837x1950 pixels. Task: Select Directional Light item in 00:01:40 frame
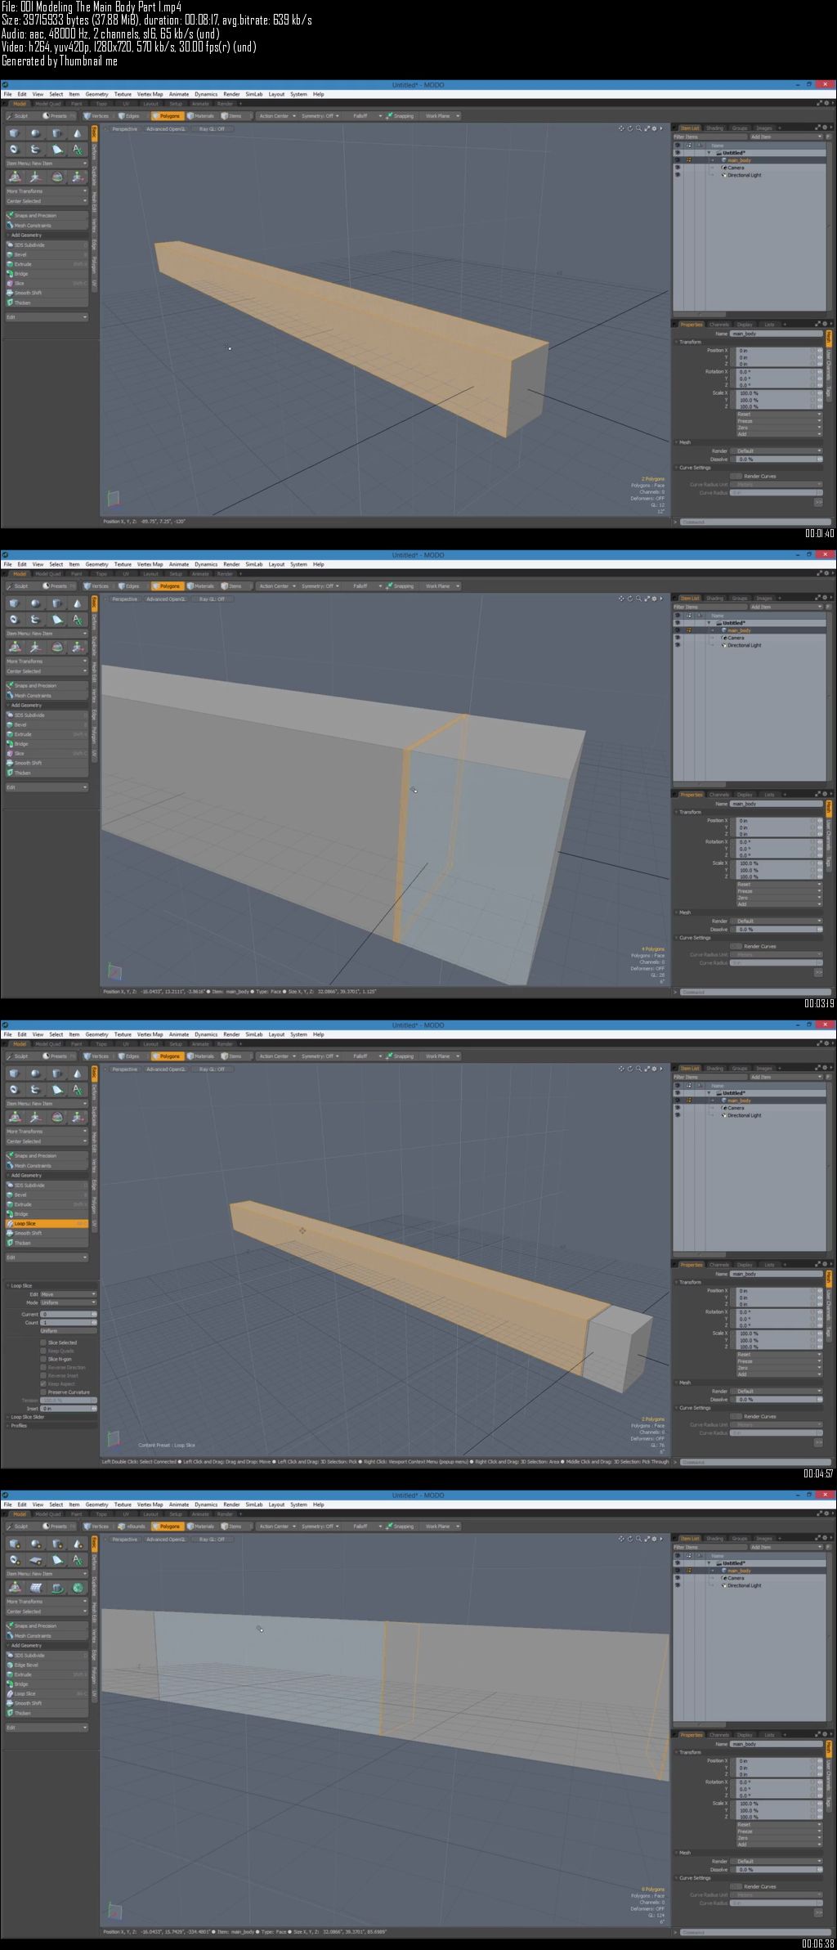coord(744,175)
